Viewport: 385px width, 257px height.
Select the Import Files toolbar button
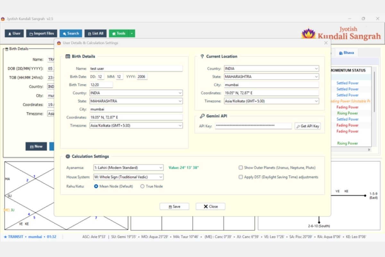pos(42,33)
